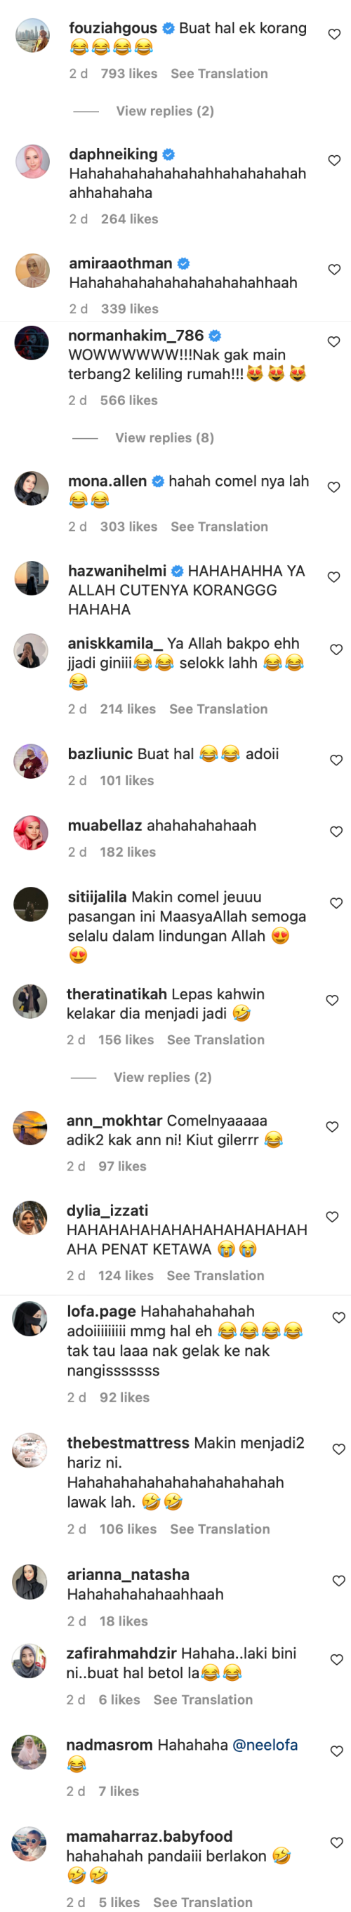This screenshot has height=1912, width=351.
Task: Expand View replies (8) under normanhakim_786
Action: coord(164,438)
